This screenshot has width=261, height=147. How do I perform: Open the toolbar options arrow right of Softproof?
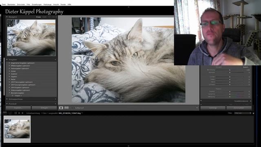(197, 108)
